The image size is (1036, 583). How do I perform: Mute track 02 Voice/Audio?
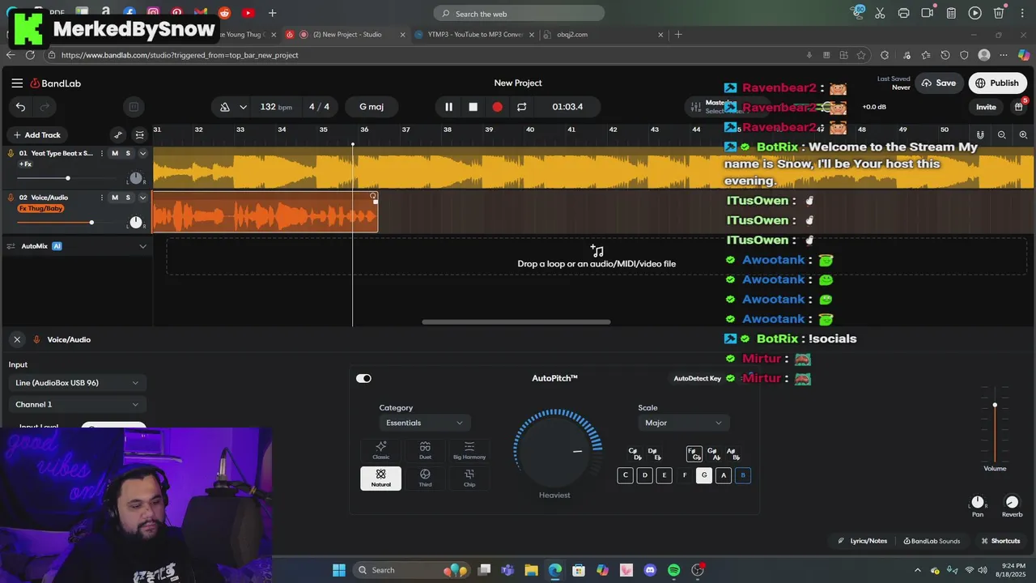114,198
